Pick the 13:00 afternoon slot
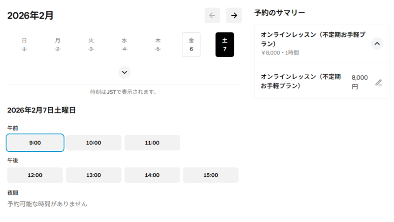The image size is (394, 222). tap(94, 175)
